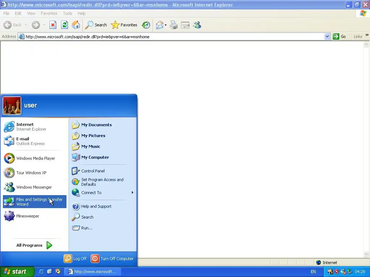This screenshot has height=277, width=370.
Task: Open Files and Settings Transfer Wizard
Action: 35,202
